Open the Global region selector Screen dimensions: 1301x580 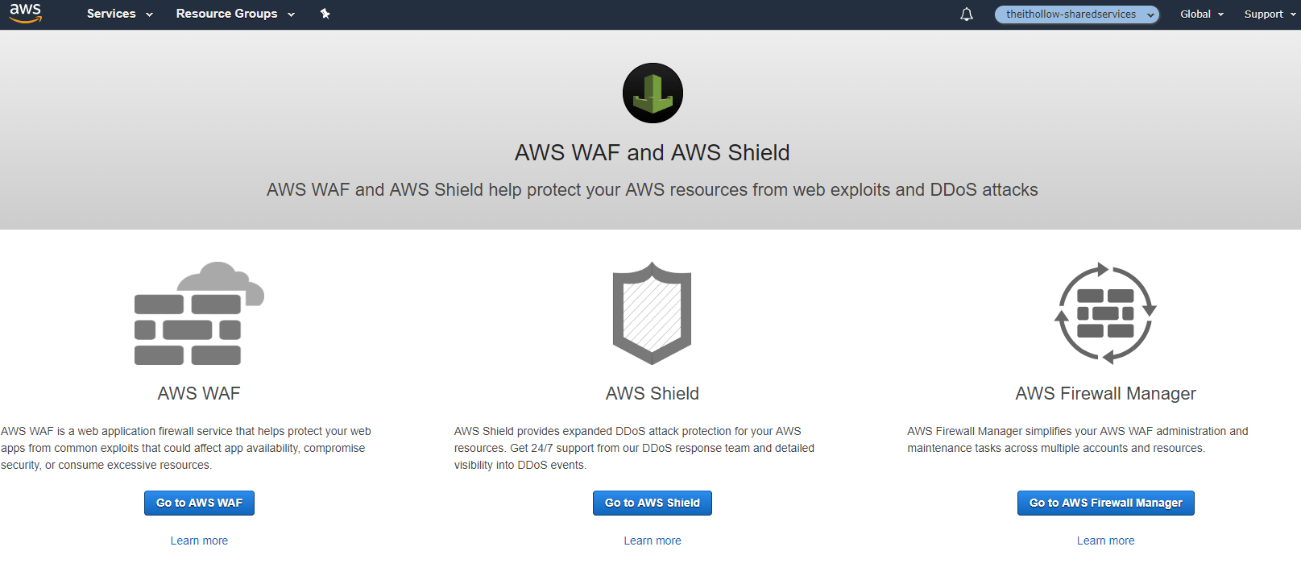1201,14
